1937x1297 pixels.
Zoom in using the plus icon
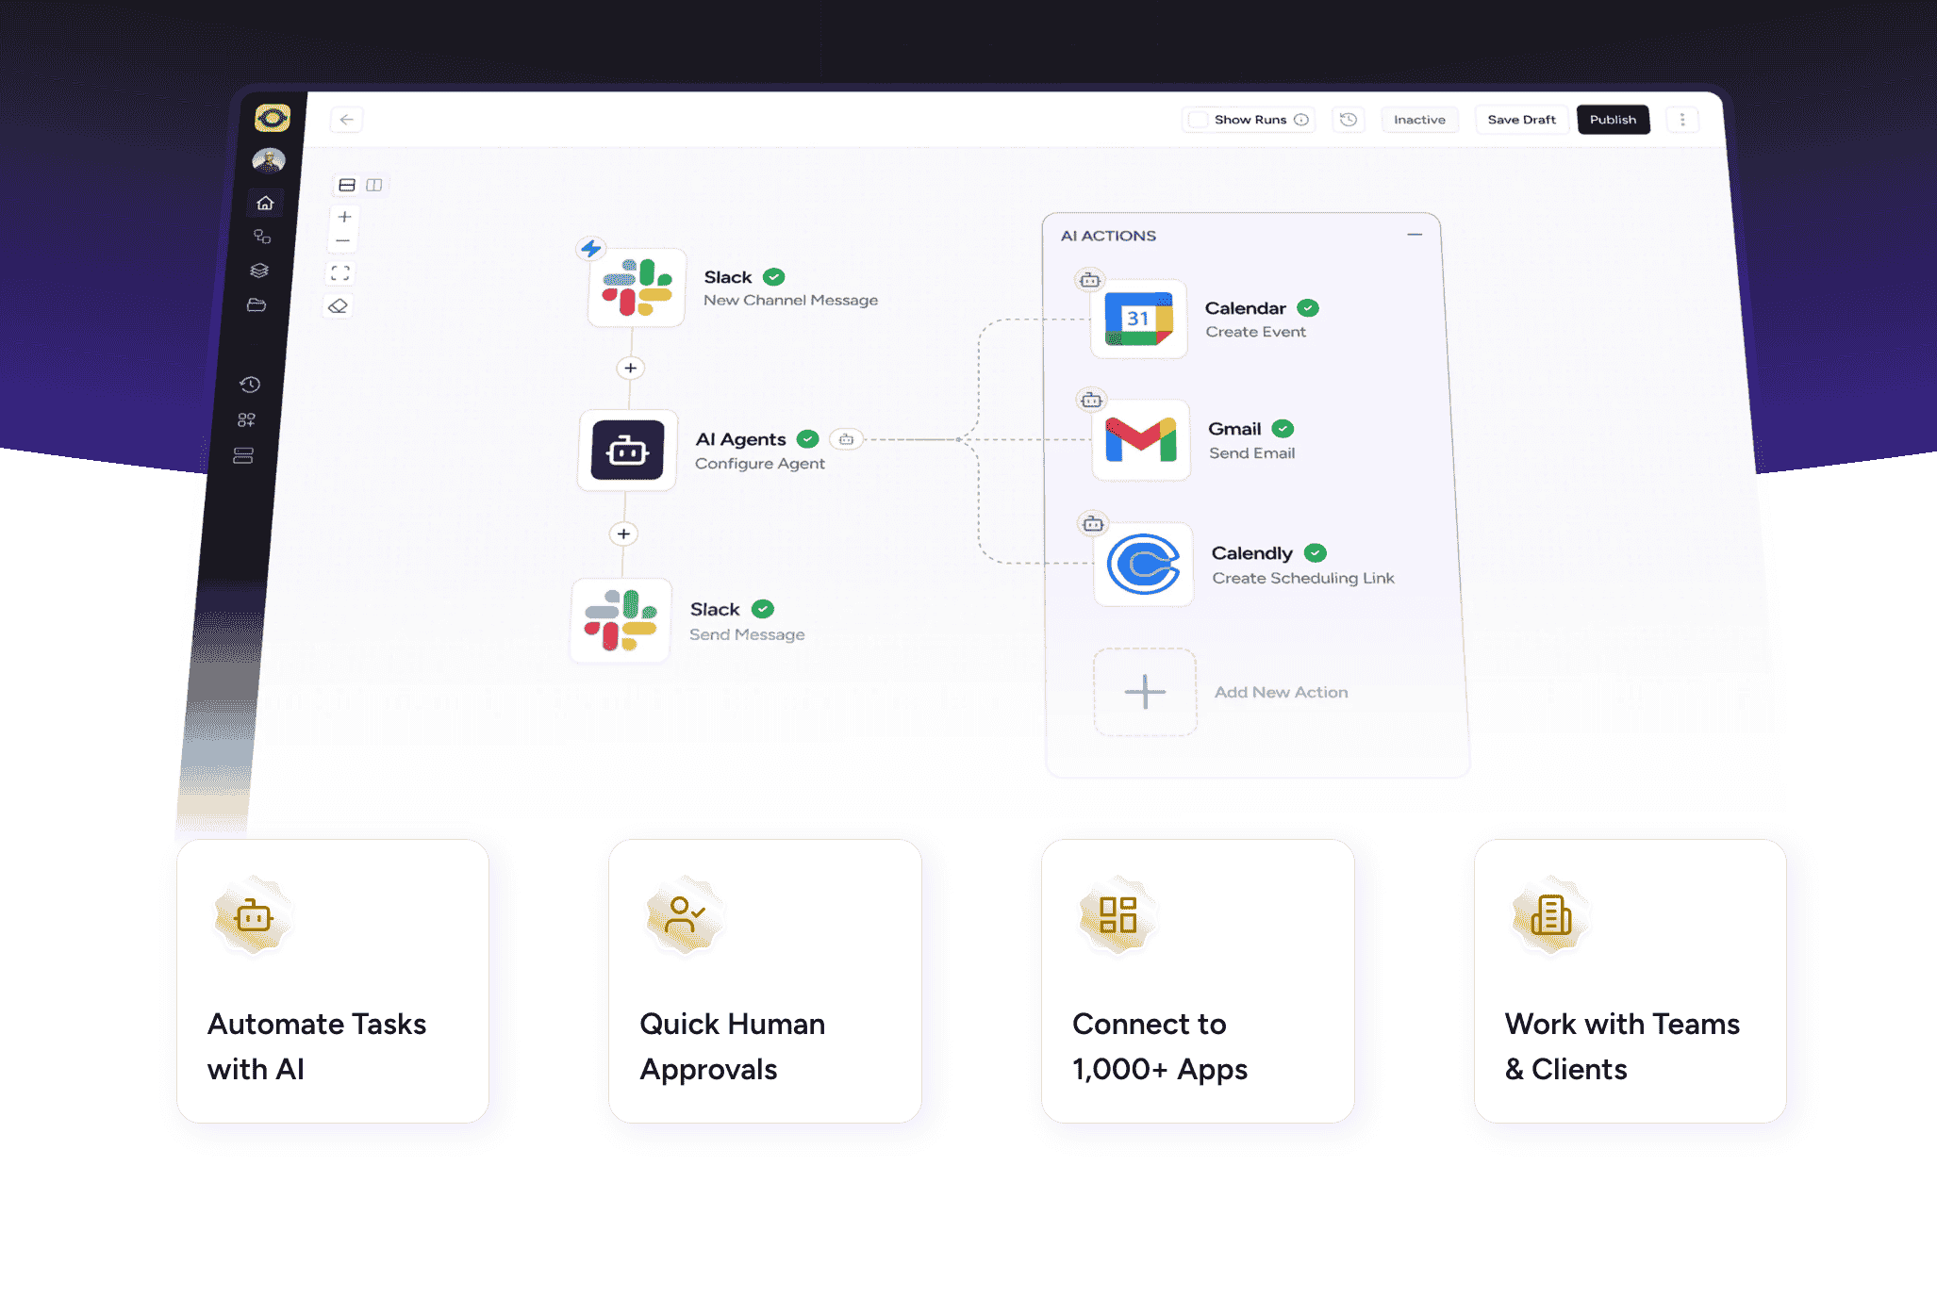click(x=343, y=217)
